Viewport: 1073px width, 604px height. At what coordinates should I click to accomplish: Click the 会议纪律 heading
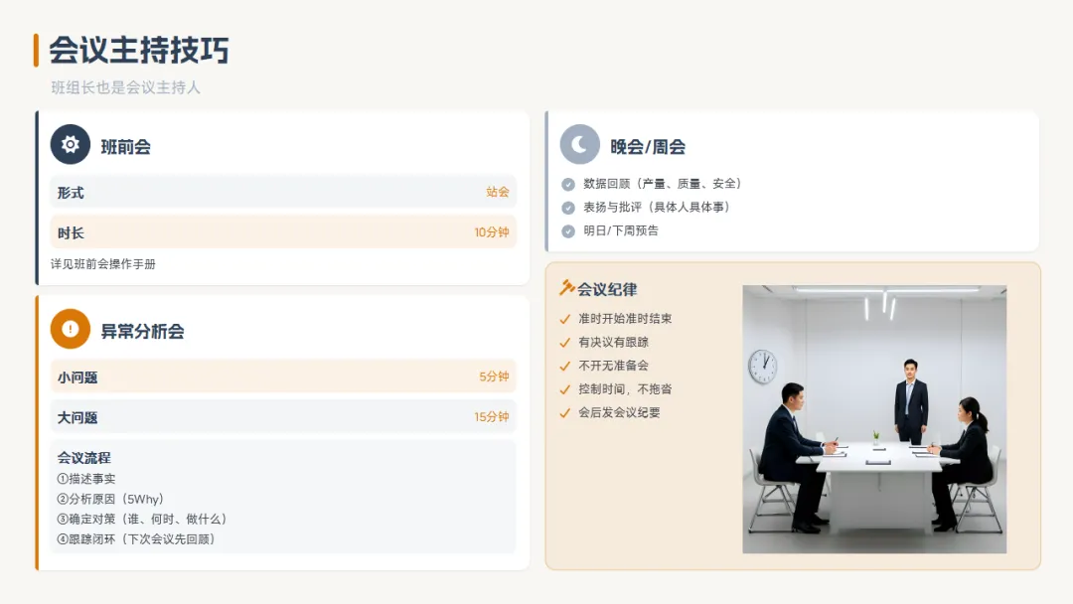(x=607, y=289)
